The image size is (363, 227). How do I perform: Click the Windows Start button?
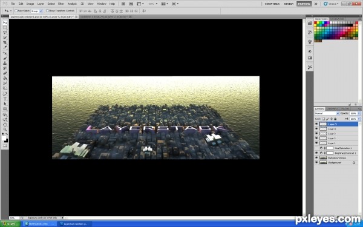pyautogui.click(x=10, y=224)
